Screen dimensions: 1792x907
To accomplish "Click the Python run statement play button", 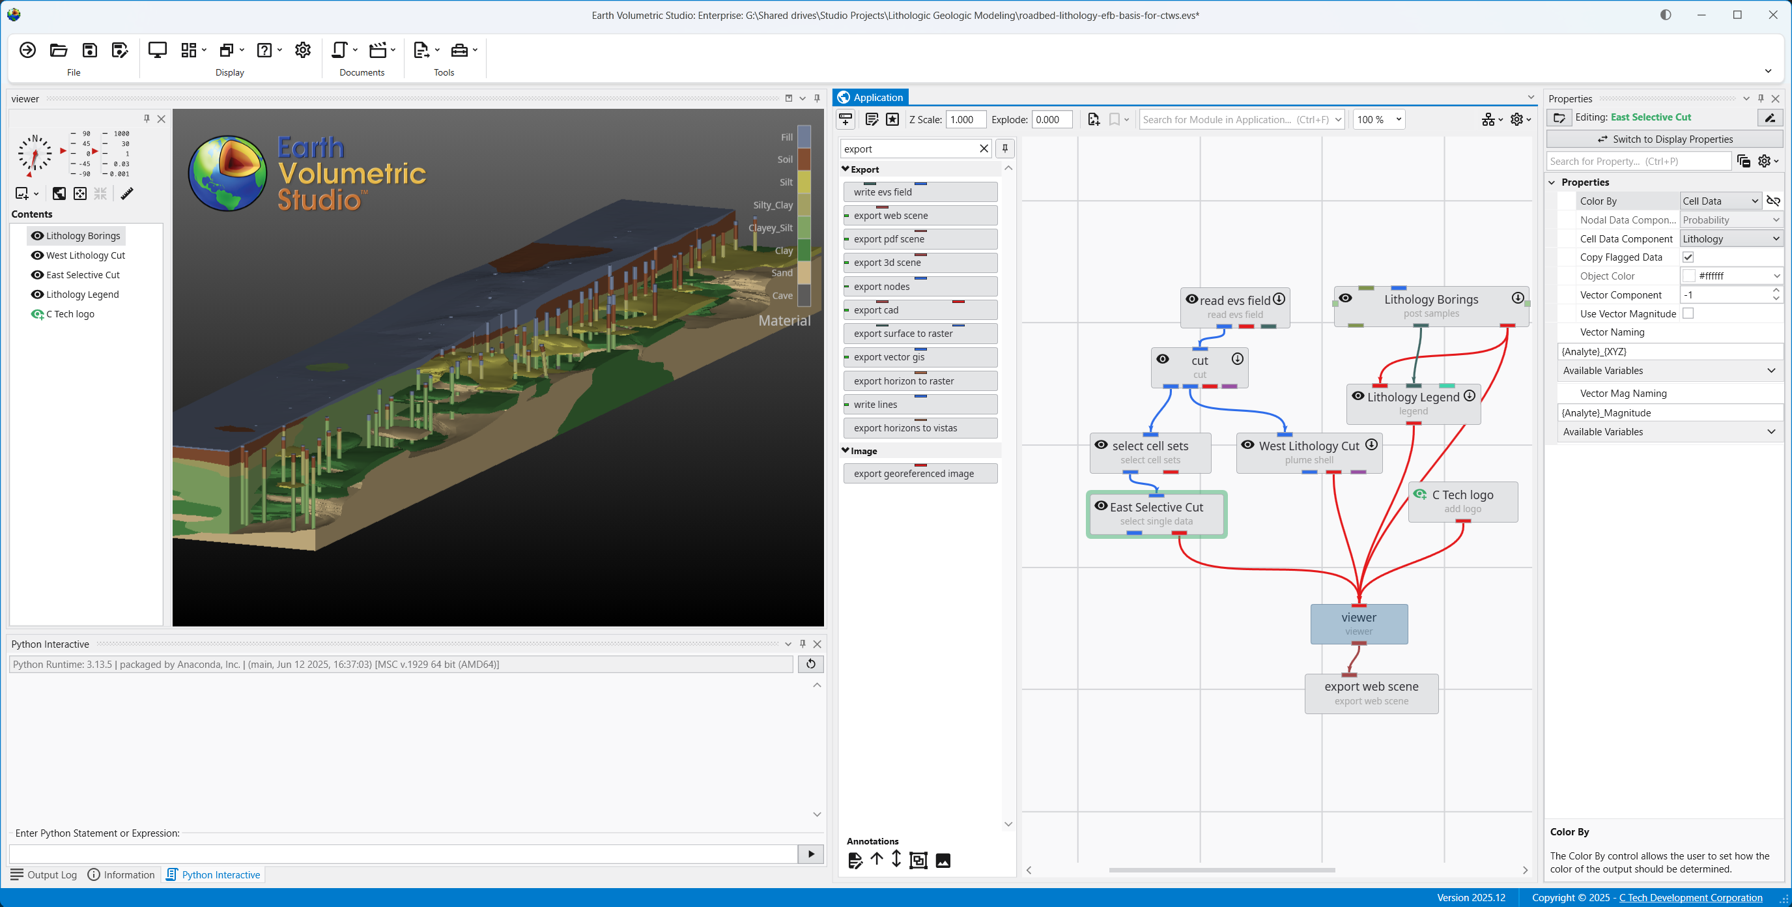I will pos(810,854).
